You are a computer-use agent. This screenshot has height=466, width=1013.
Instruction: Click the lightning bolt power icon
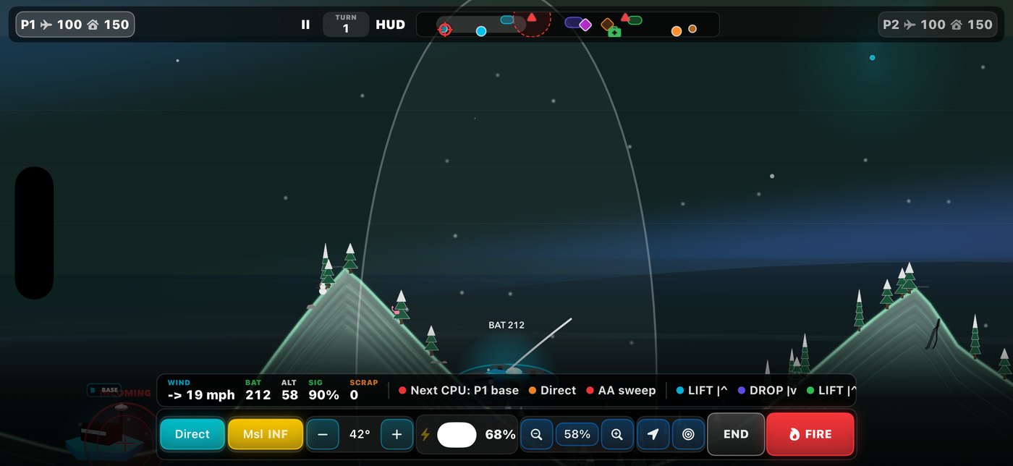click(x=425, y=434)
